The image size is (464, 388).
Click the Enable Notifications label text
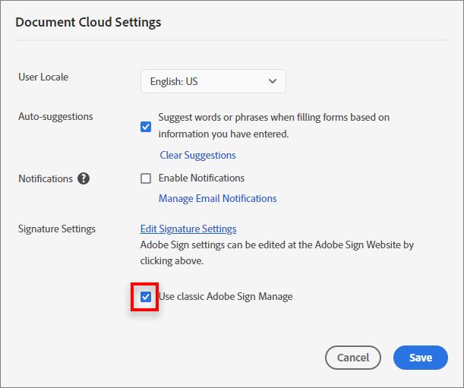[x=201, y=178]
